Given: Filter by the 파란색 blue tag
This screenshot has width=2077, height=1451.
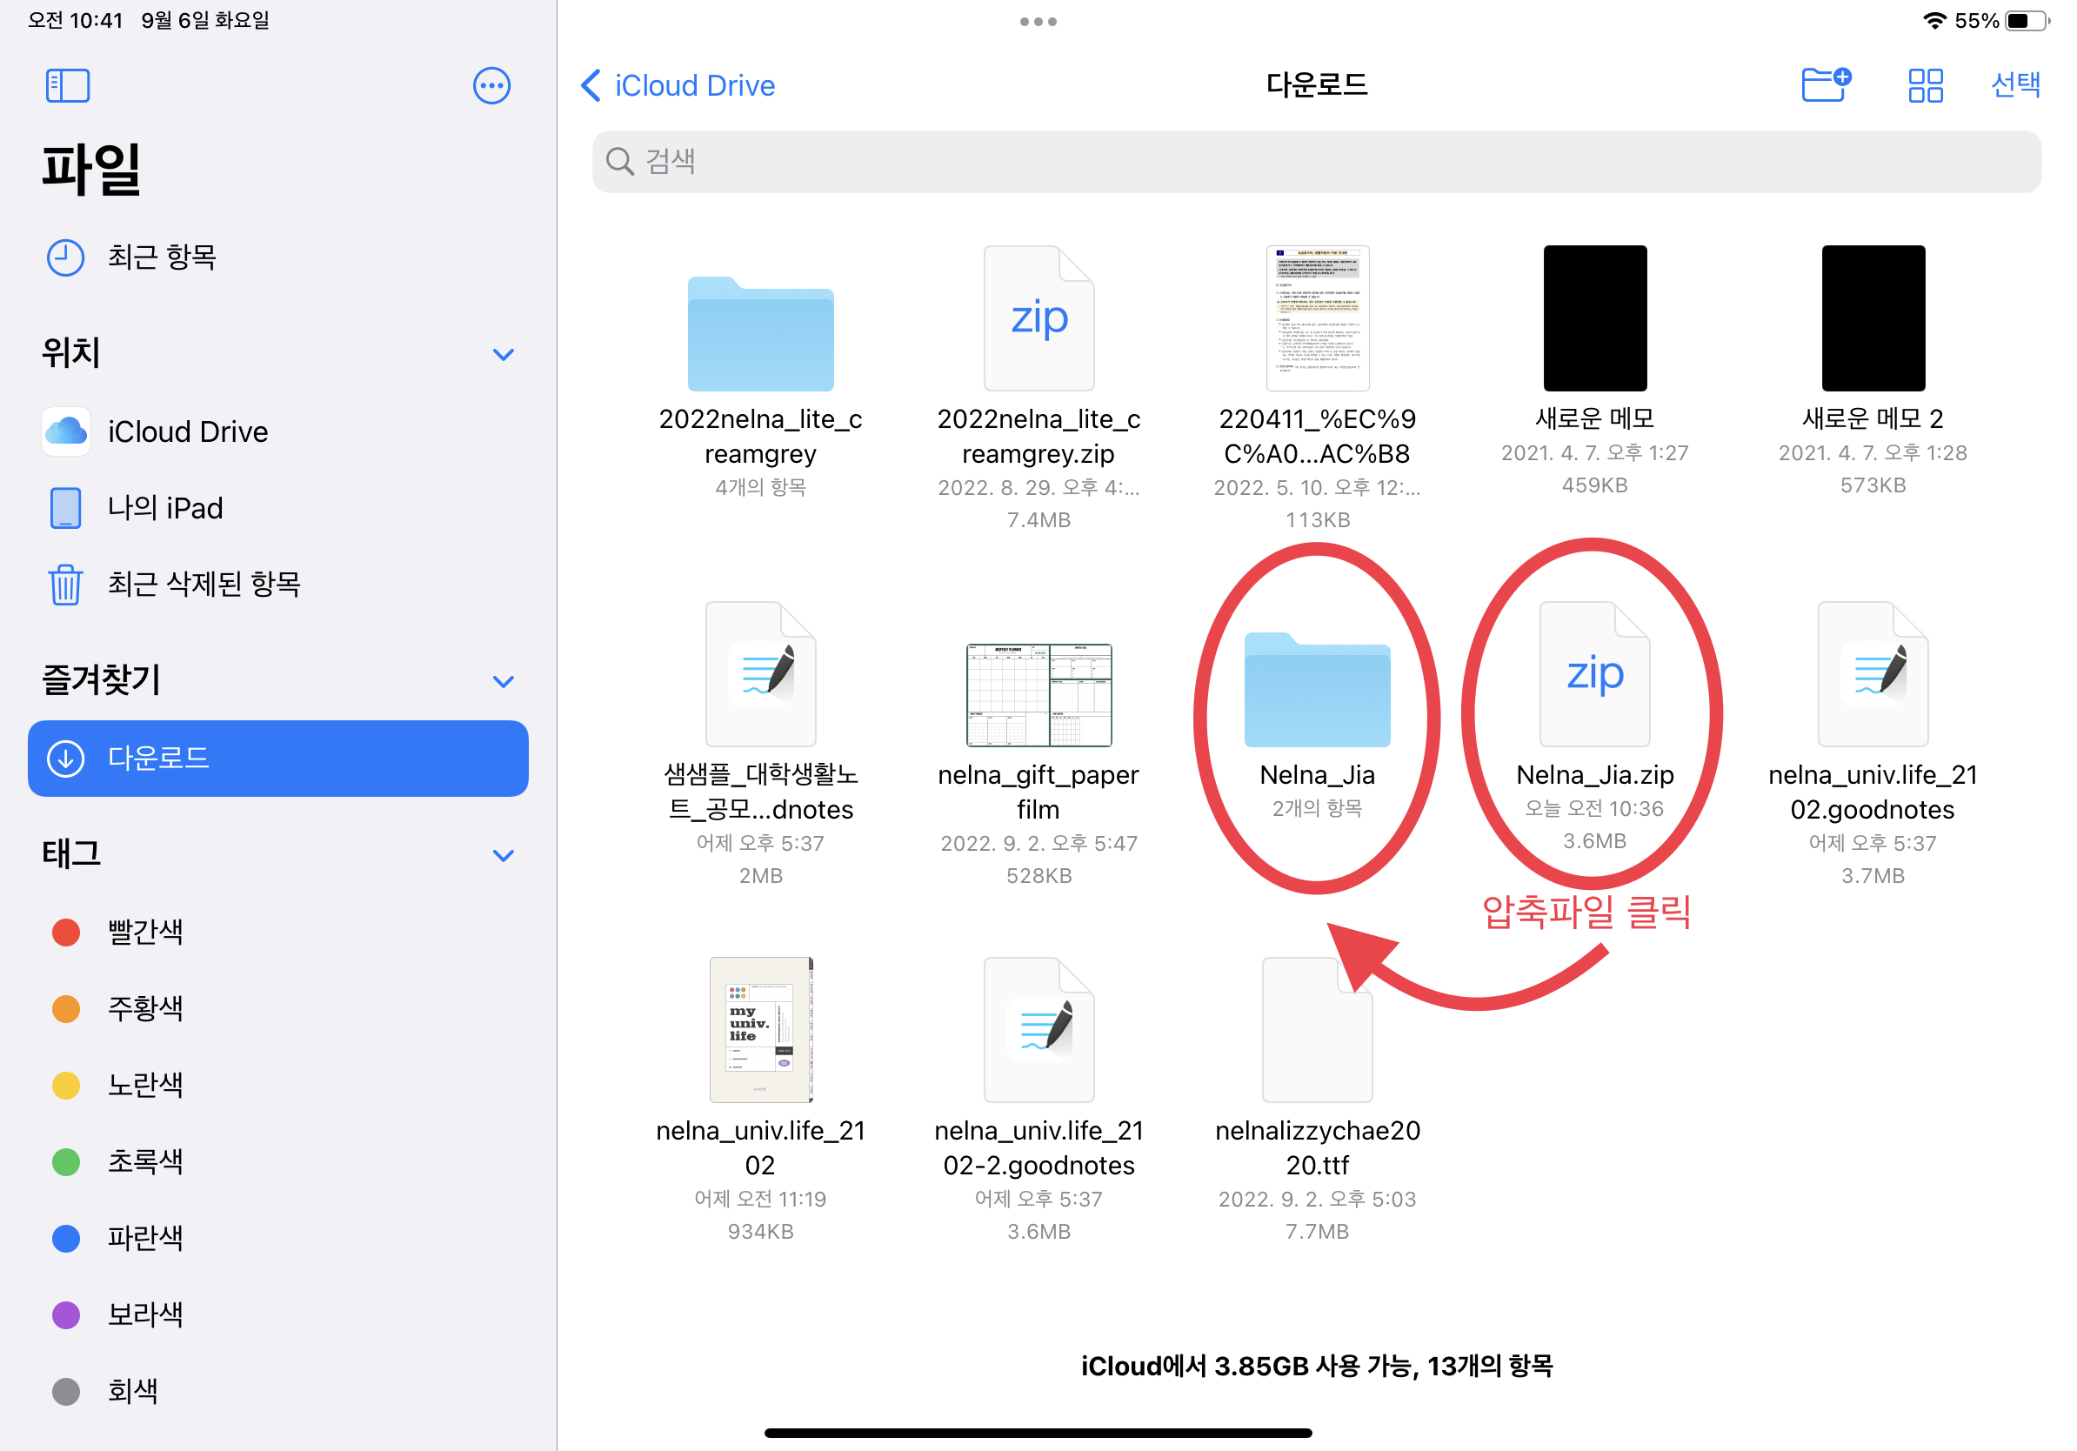Looking at the screenshot, I should (x=144, y=1238).
